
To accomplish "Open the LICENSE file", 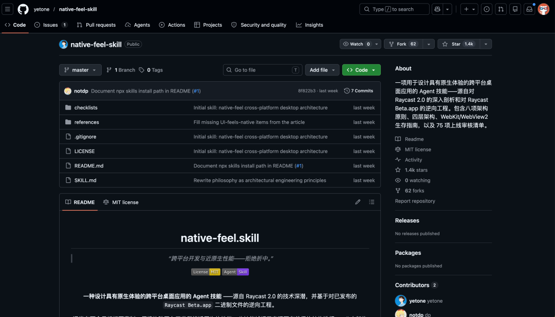I will pyautogui.click(x=84, y=151).
